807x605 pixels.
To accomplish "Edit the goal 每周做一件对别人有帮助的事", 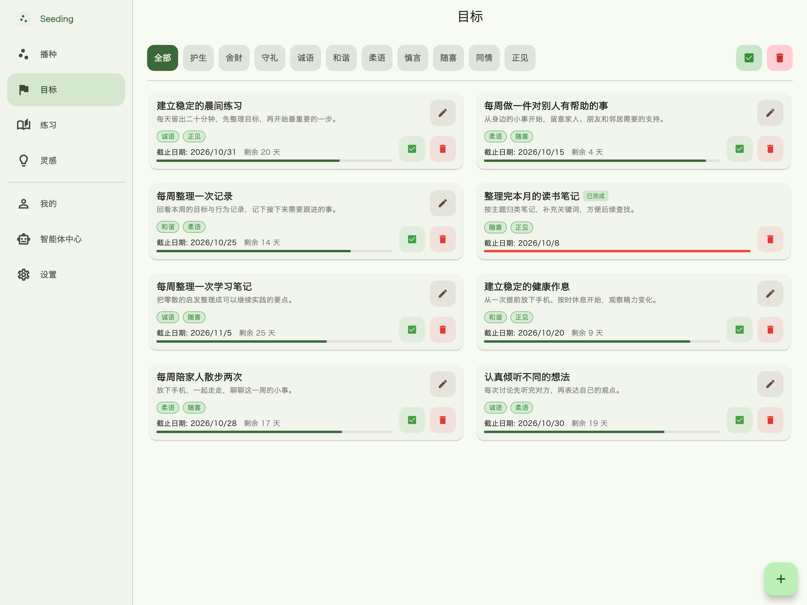I will [x=770, y=113].
